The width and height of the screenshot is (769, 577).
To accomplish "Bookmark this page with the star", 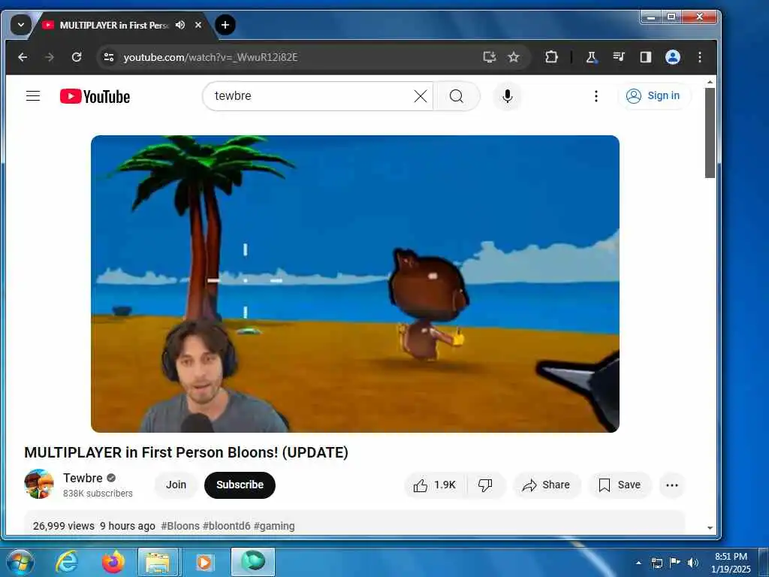I will [514, 57].
